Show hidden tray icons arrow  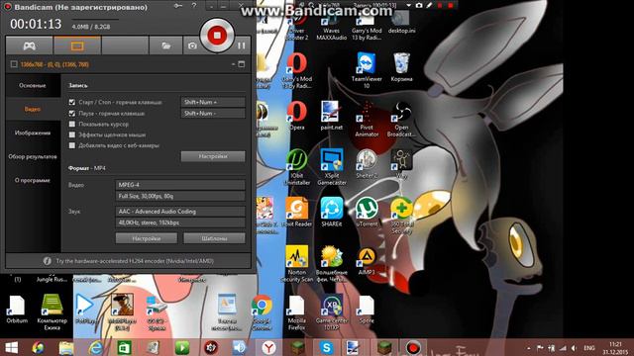[528, 348]
